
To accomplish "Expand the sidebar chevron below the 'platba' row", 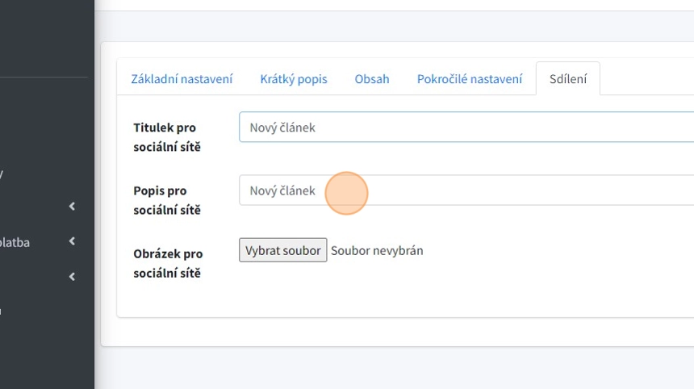I will pos(72,277).
